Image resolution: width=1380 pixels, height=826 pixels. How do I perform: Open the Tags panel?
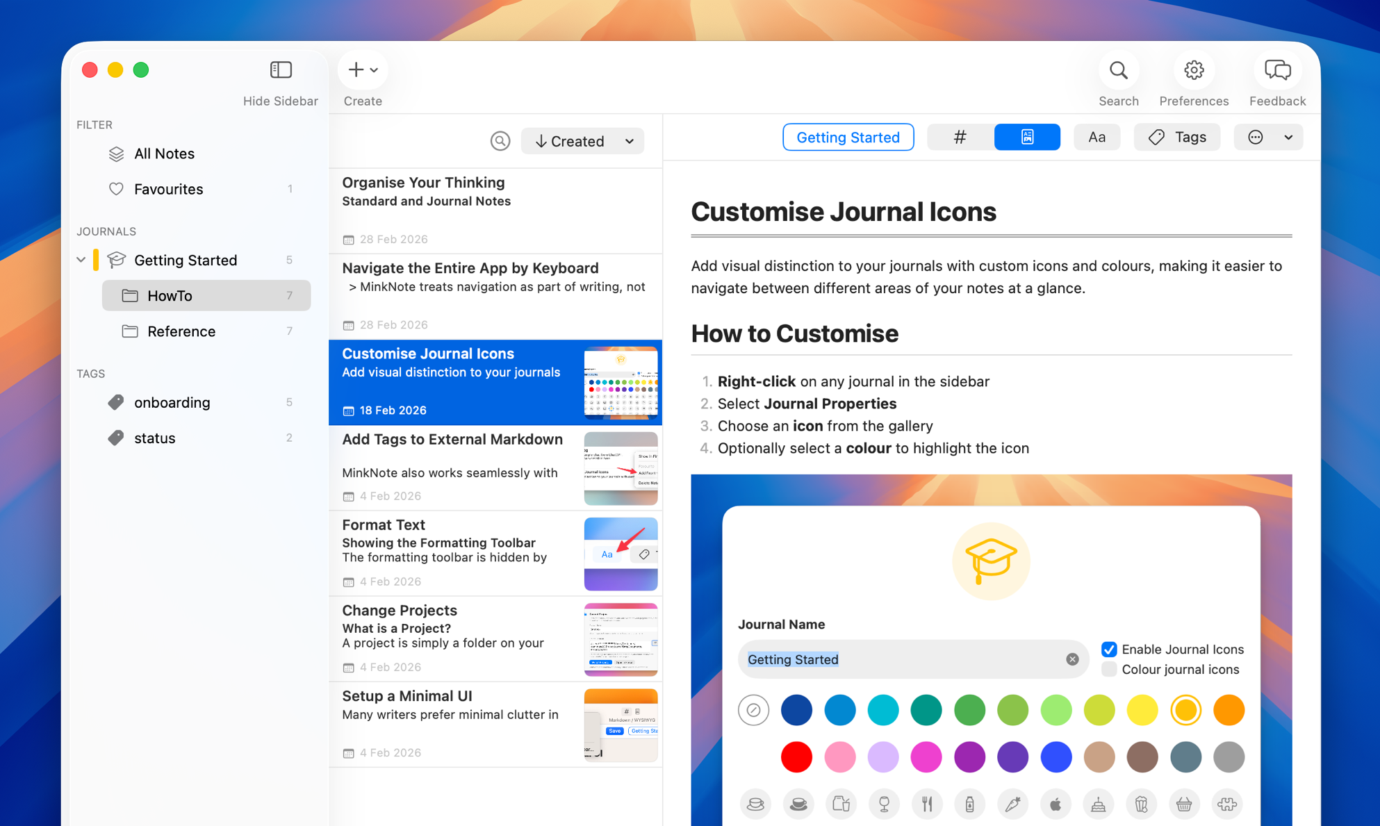click(x=1177, y=137)
